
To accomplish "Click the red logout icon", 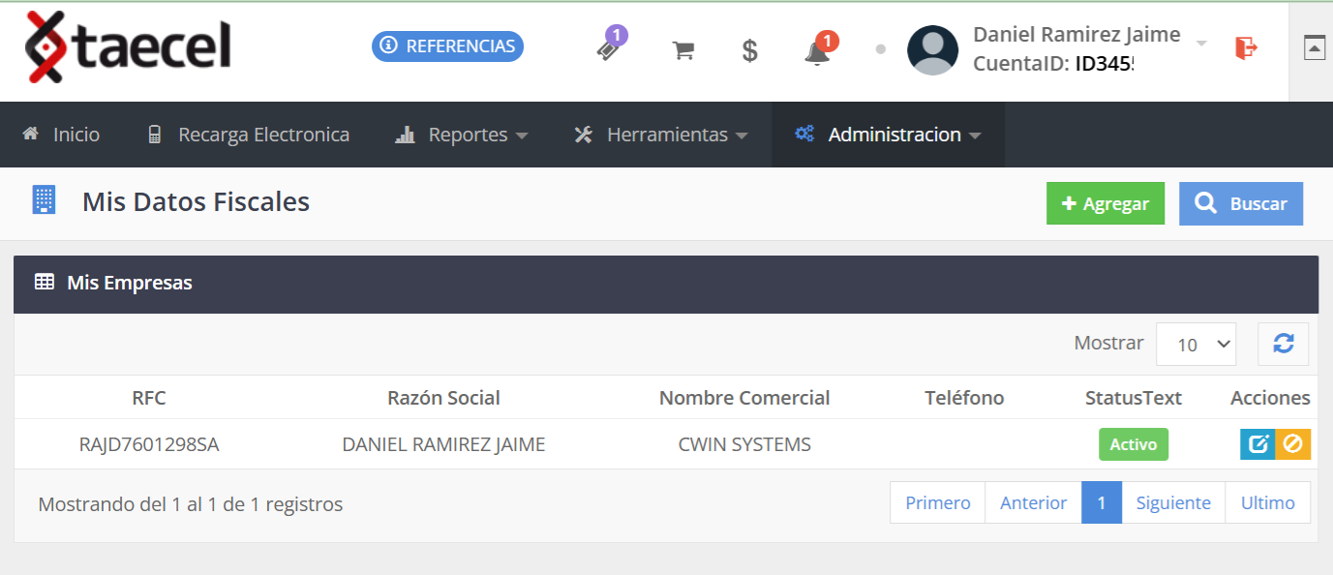I will tap(1246, 47).
